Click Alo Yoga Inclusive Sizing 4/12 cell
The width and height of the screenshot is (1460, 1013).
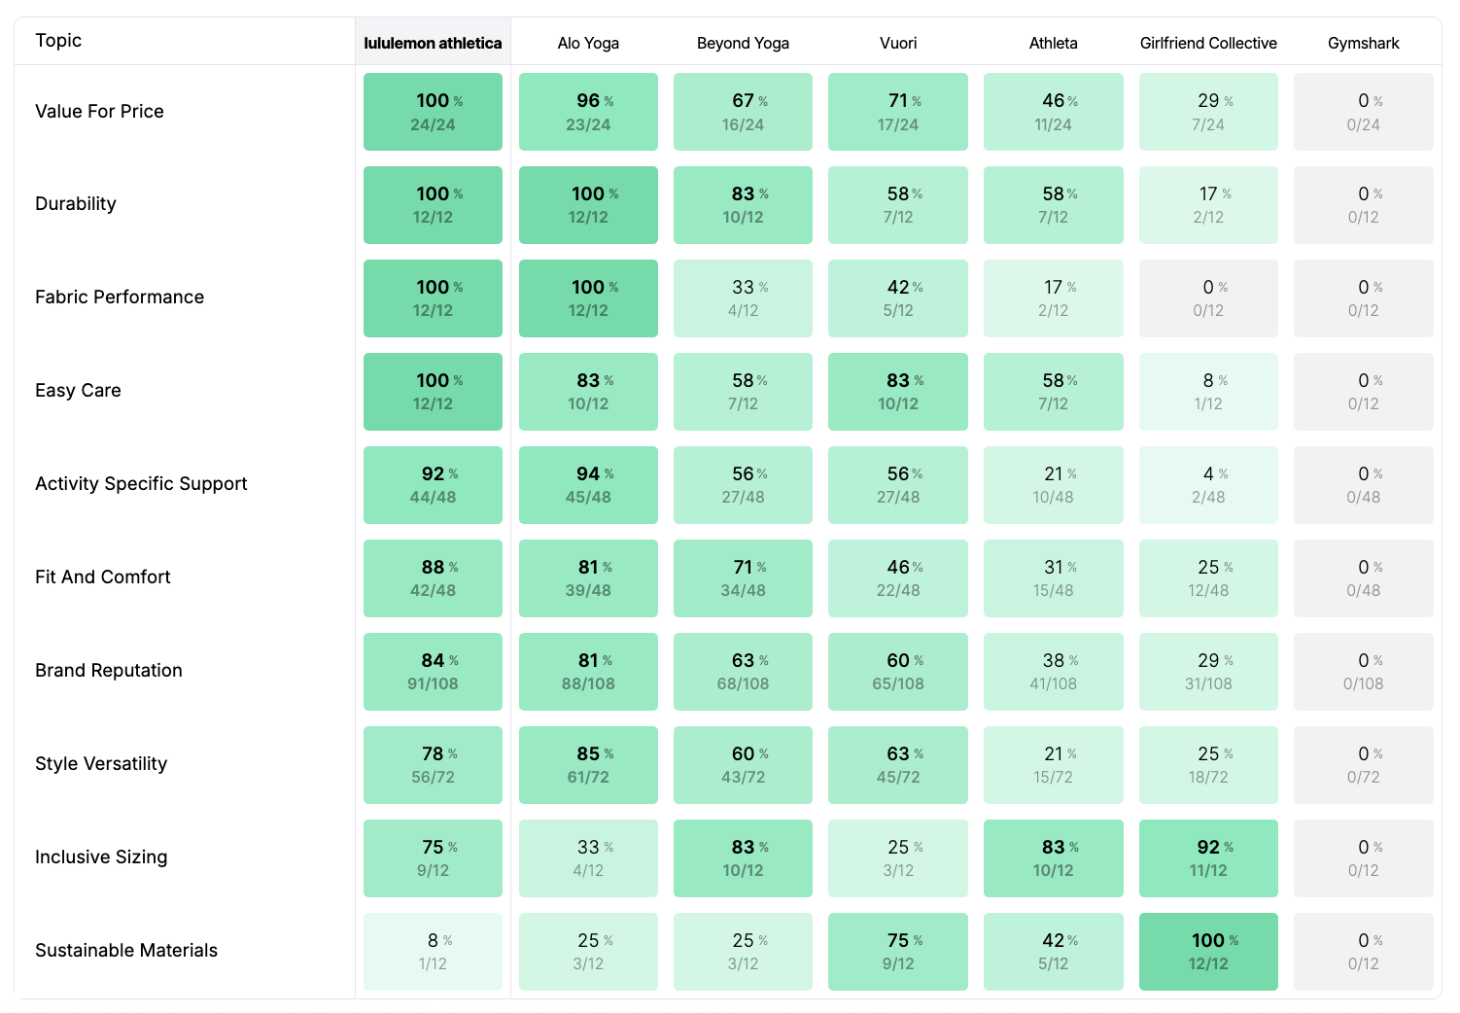tap(588, 858)
